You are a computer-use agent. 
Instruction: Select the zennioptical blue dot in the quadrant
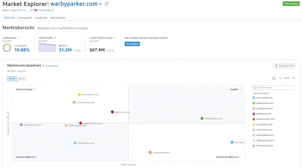[x=232, y=142]
